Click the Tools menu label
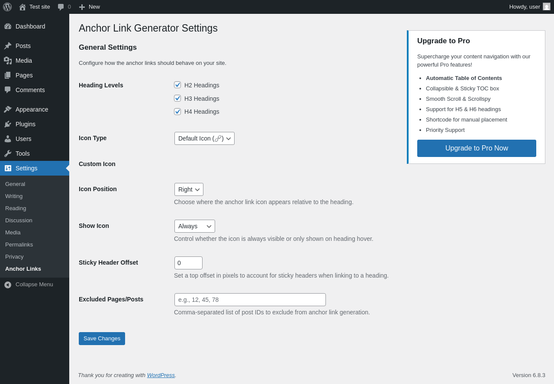Viewport: 554px width, 384px height. click(23, 154)
